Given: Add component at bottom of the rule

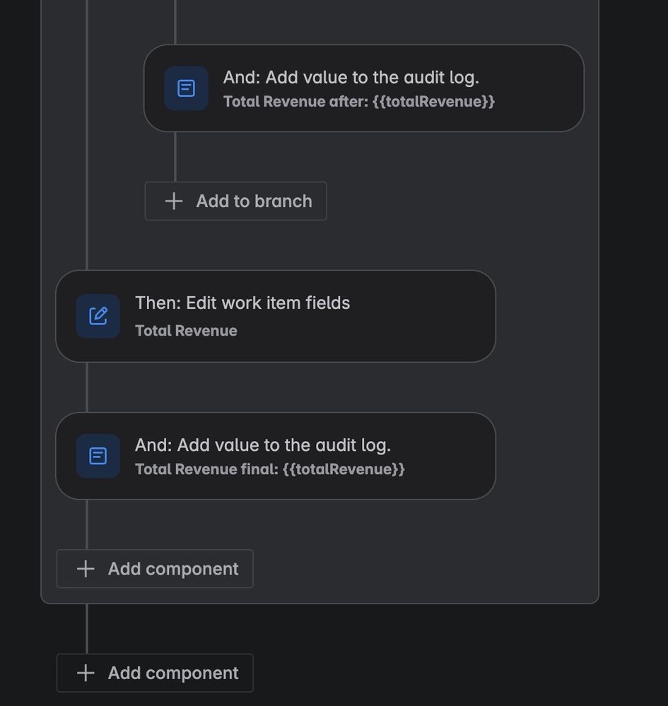Looking at the screenshot, I should [x=155, y=673].
